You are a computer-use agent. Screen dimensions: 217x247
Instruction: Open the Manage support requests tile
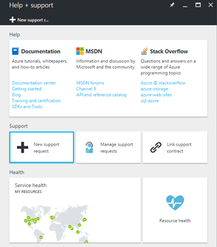tap(108, 148)
